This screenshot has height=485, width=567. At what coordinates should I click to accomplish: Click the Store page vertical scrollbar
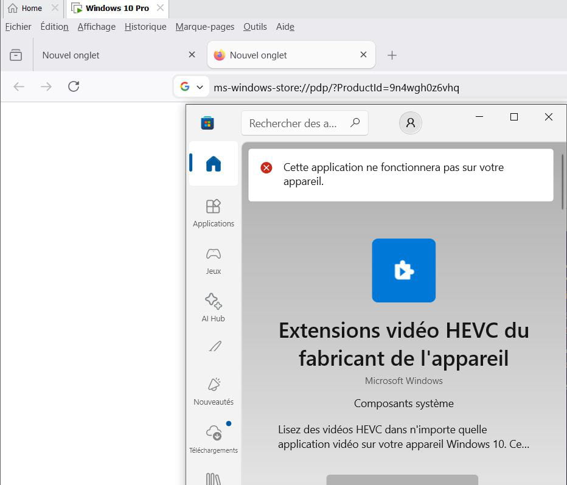tap(562, 182)
